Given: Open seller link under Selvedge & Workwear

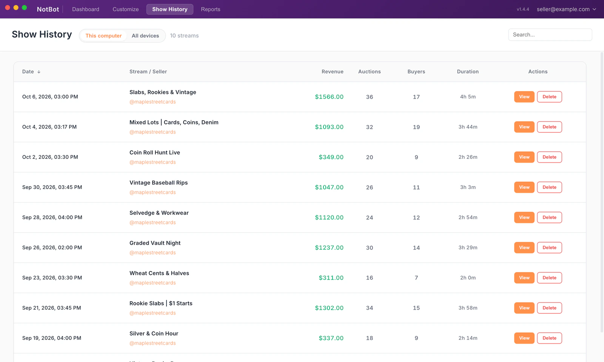Looking at the screenshot, I should pos(153,222).
